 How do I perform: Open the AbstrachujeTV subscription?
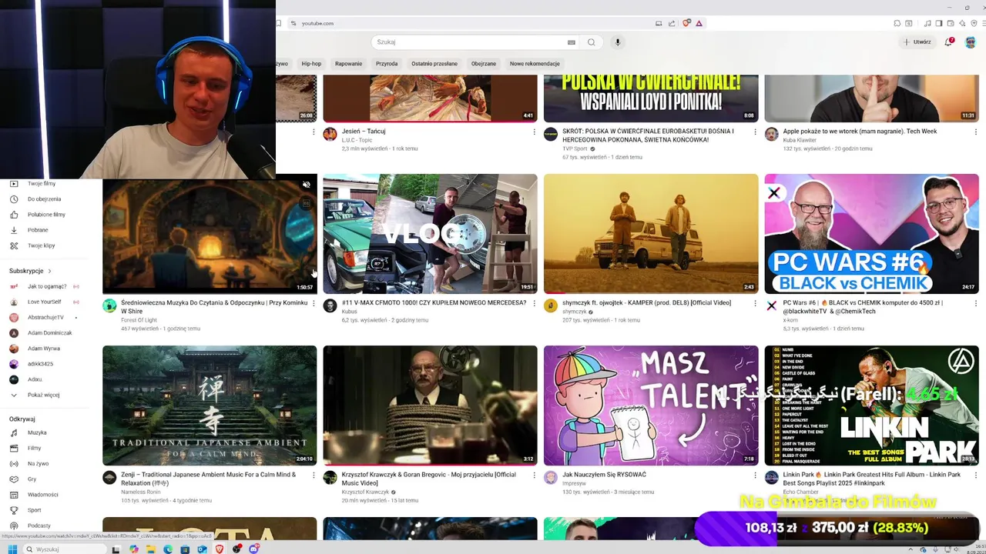pos(45,317)
